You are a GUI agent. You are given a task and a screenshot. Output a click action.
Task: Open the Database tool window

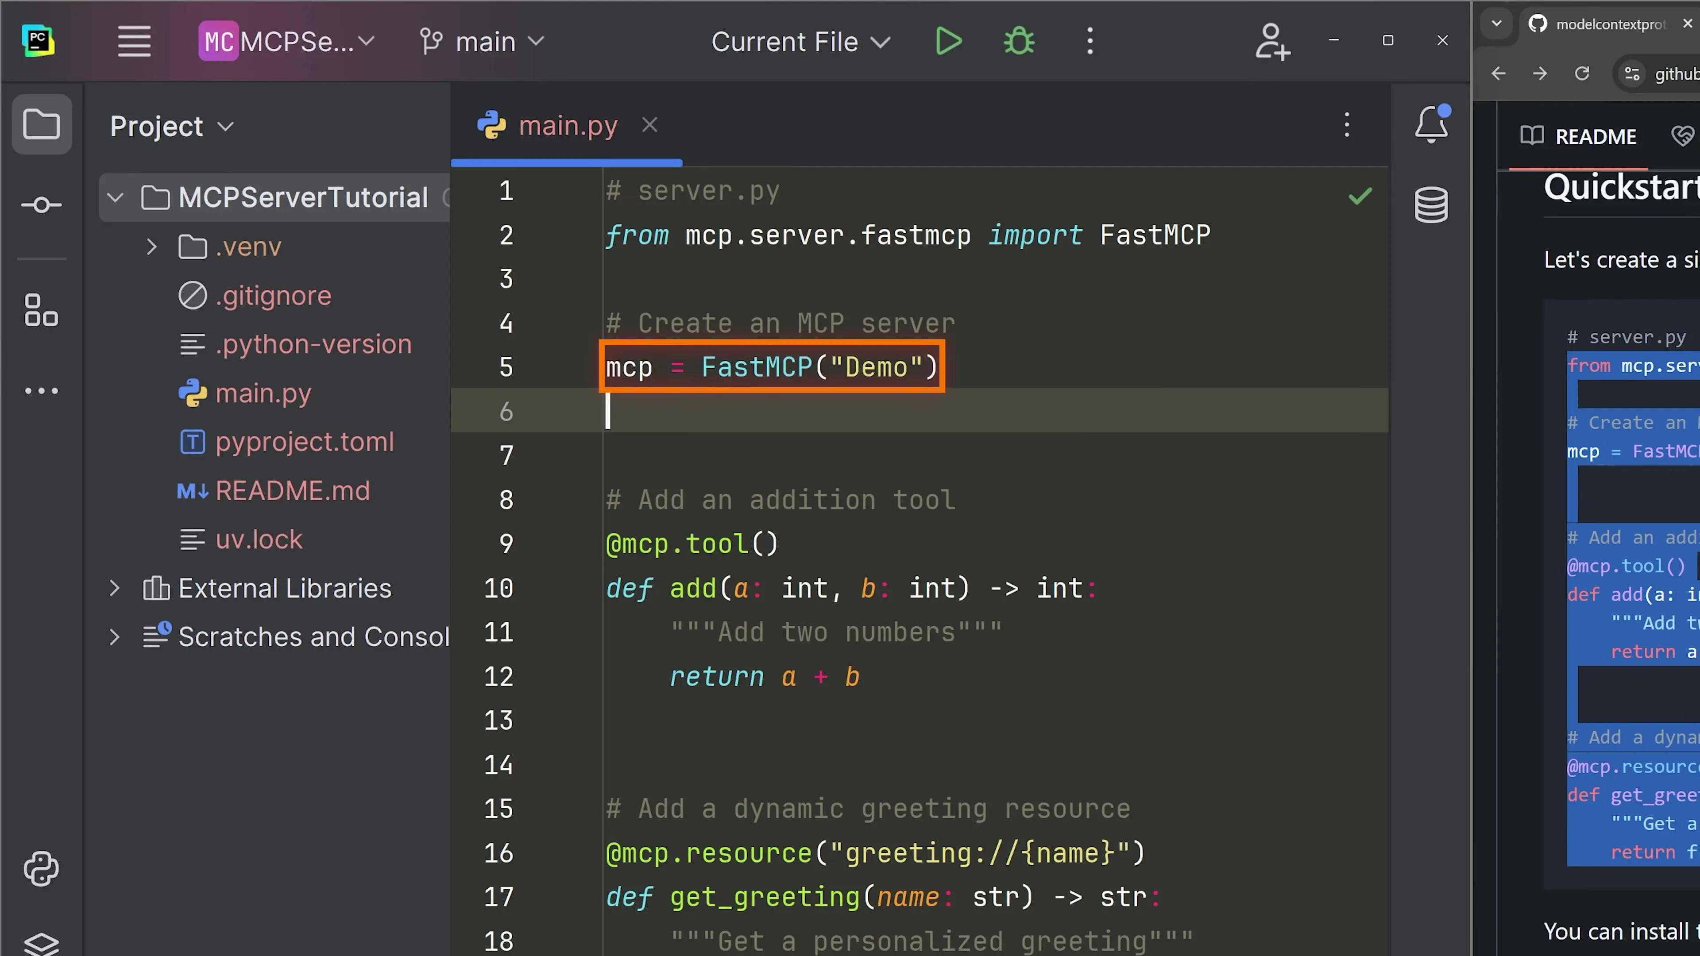point(1431,205)
